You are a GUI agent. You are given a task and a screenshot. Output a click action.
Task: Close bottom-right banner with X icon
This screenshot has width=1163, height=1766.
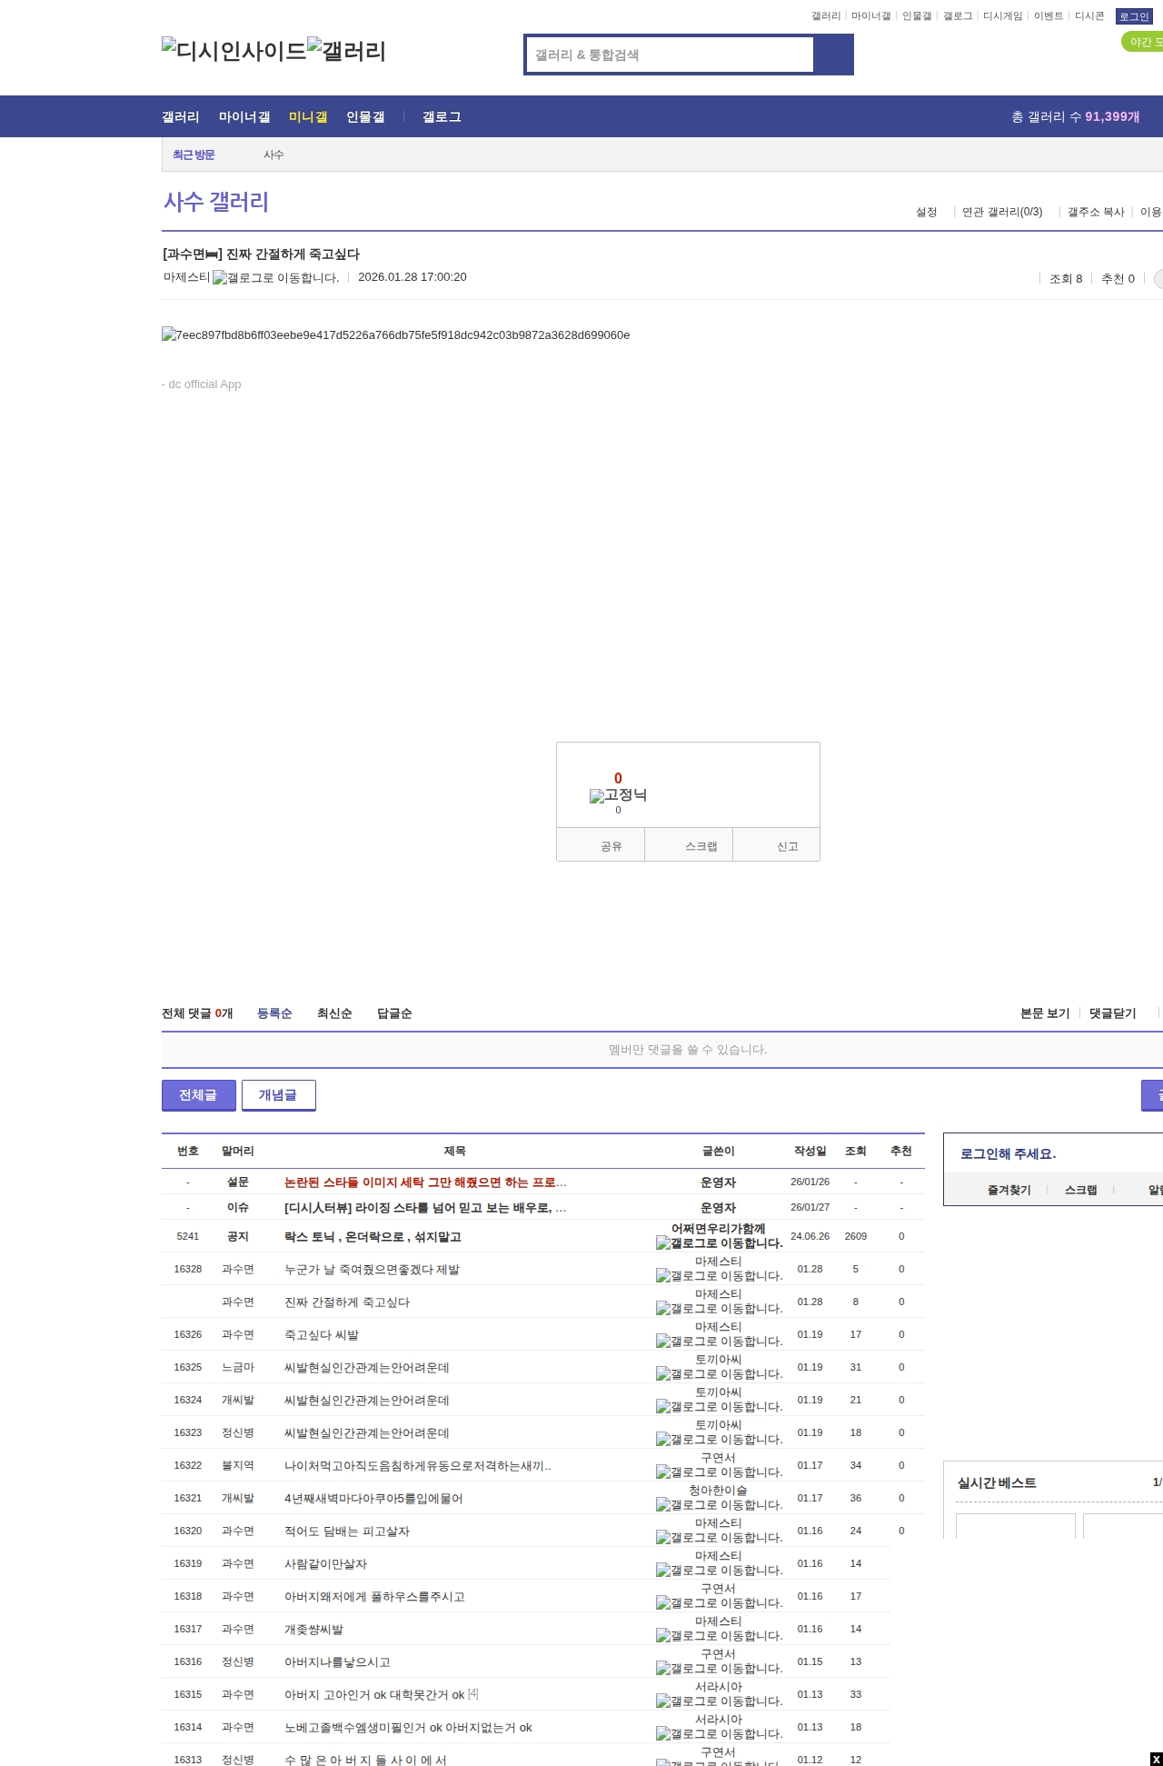click(1156, 1759)
